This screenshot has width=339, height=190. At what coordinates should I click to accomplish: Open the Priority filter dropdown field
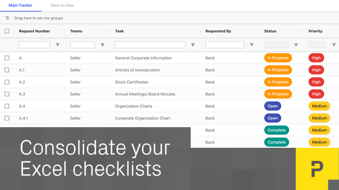pyautogui.click(x=317, y=45)
